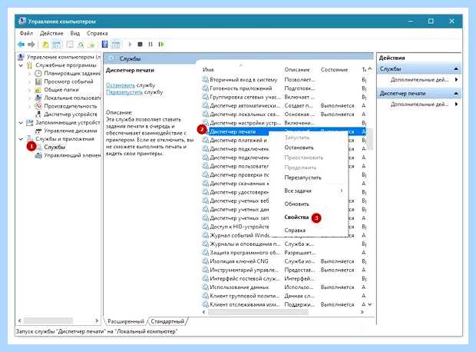Click the services list horizontal scrollbar
This screenshot has height=352, width=476.
click(258, 312)
